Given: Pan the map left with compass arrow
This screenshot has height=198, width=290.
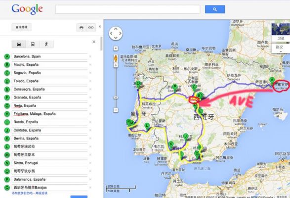Looking at the screenshot, I should click(111, 34).
